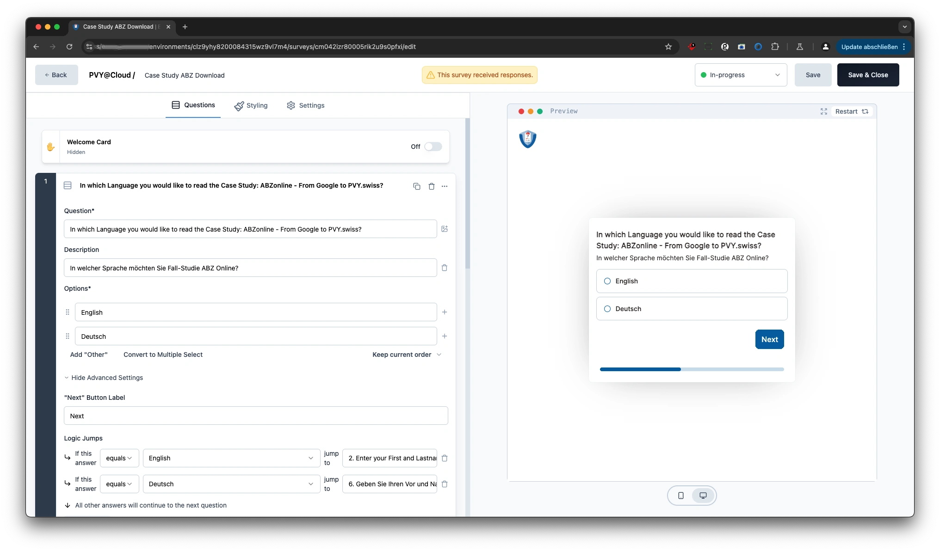940x551 pixels.
Task: Click the Back button
Action: tap(56, 75)
